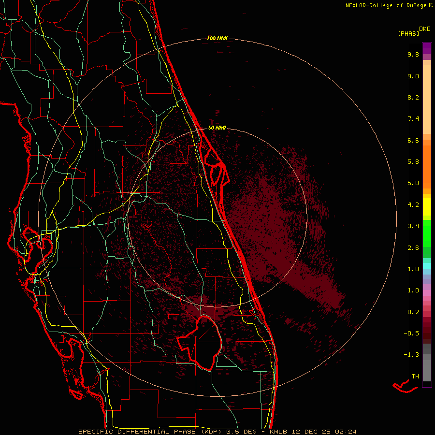Viewport: 435px width, 435px height.
Task: Click the TH threshold label on the legend
Action: [415, 377]
